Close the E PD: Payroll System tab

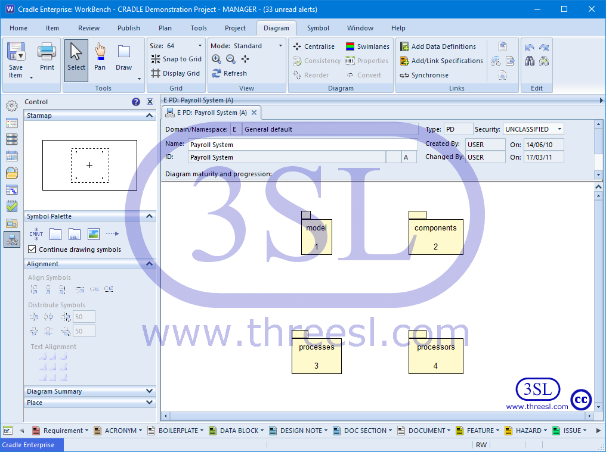click(254, 113)
